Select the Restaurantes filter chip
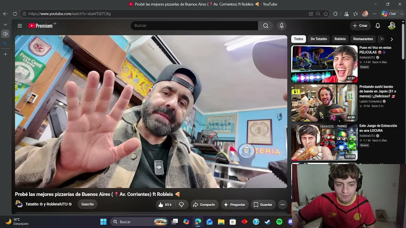Viewport: 406px width, 228px height. [363, 39]
